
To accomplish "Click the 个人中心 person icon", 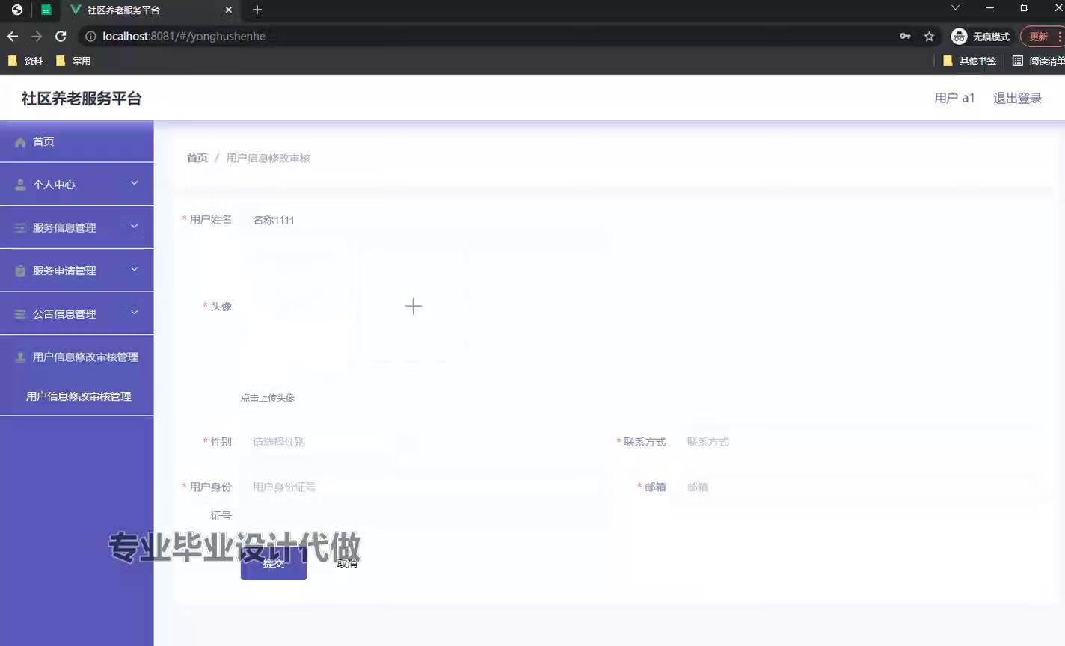I will pos(20,185).
